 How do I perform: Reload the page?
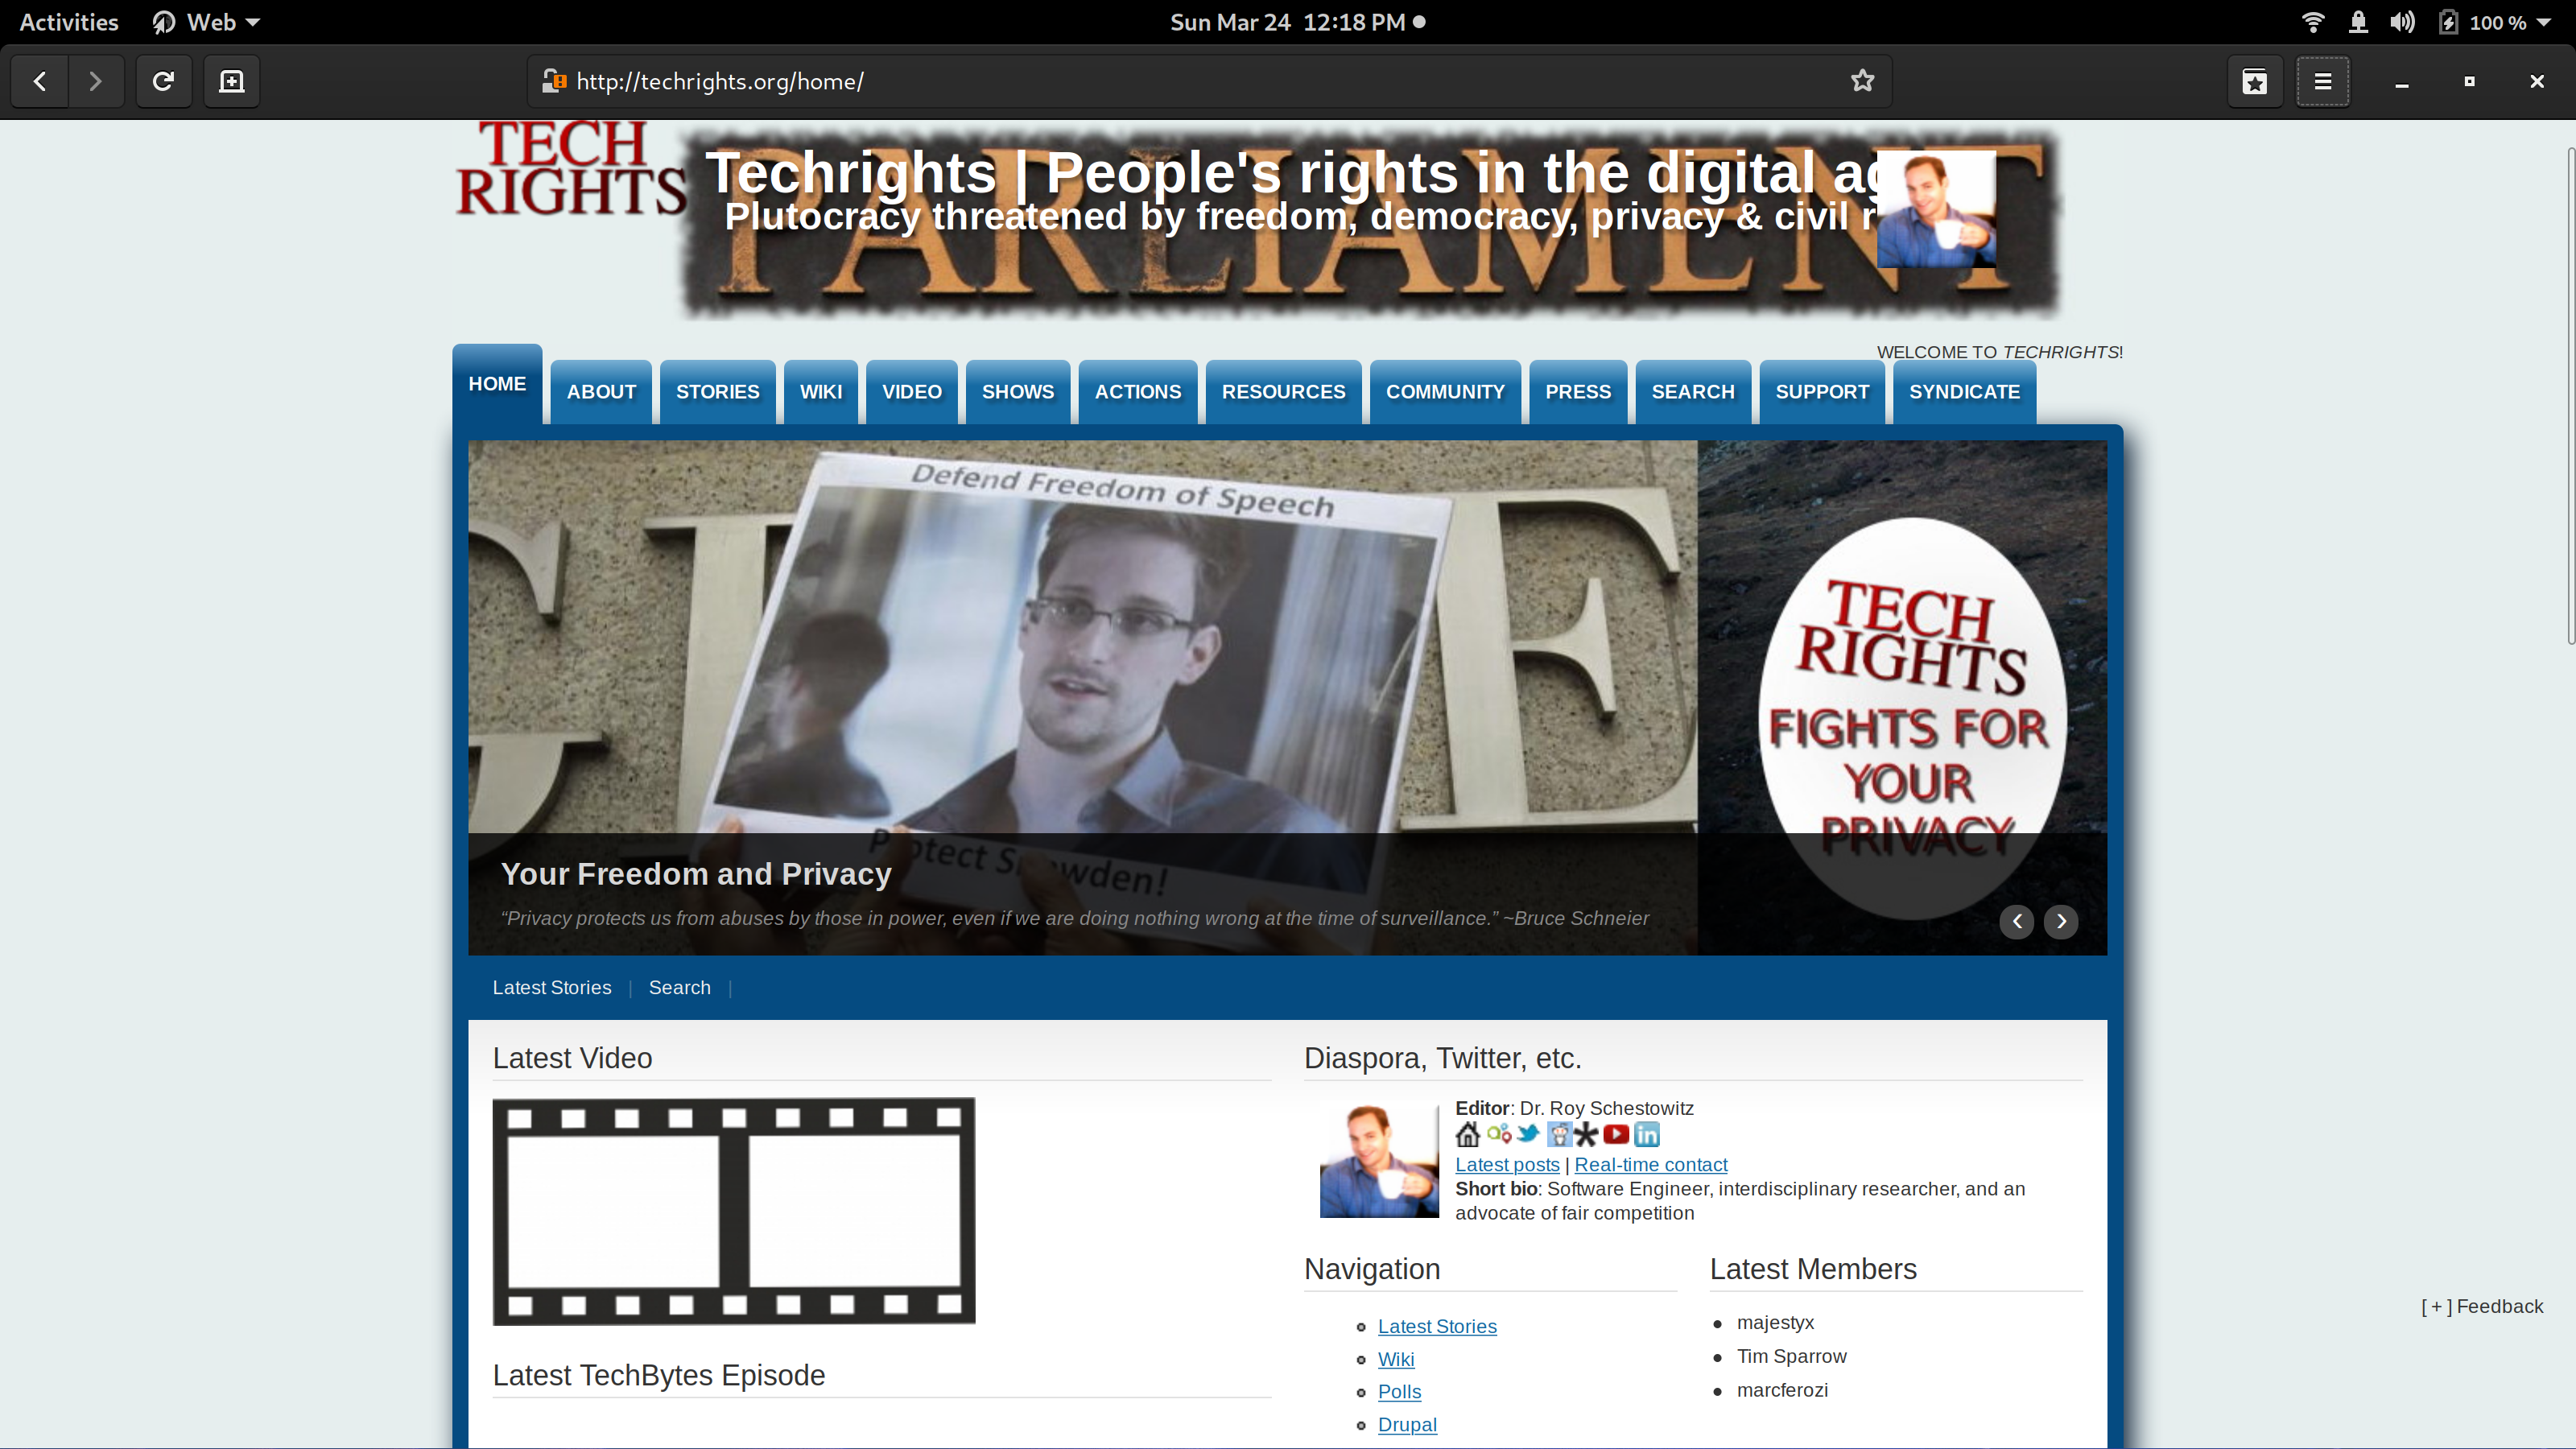click(x=163, y=81)
